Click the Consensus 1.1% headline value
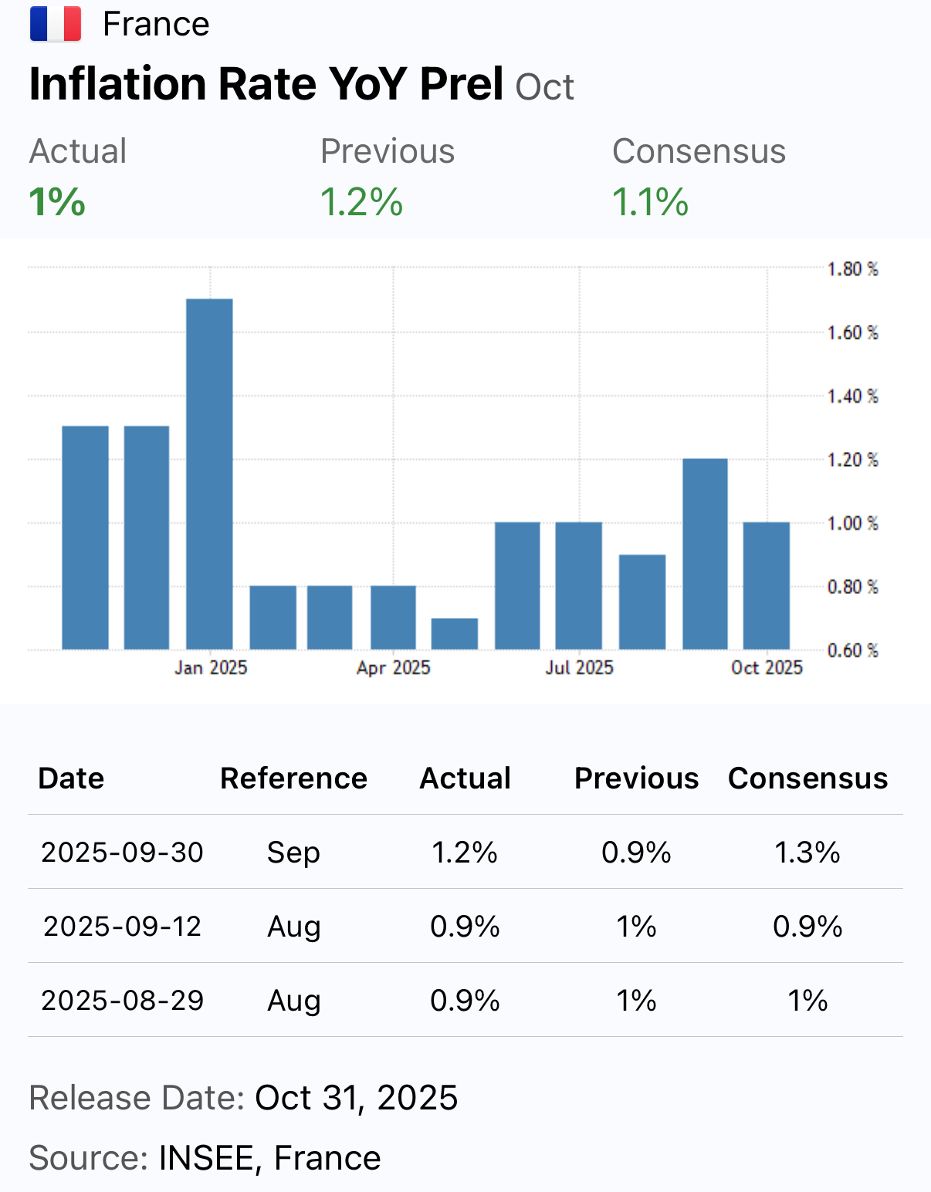This screenshot has height=1192, width=931. point(650,202)
